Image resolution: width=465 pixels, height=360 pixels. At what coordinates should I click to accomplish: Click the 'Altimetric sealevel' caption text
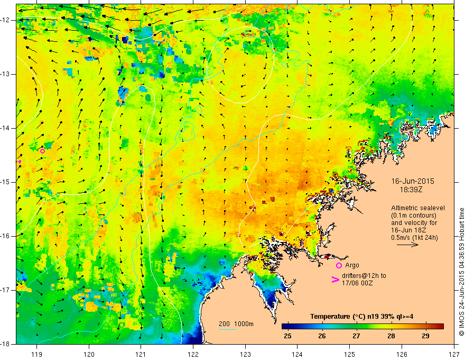pyautogui.click(x=418, y=208)
